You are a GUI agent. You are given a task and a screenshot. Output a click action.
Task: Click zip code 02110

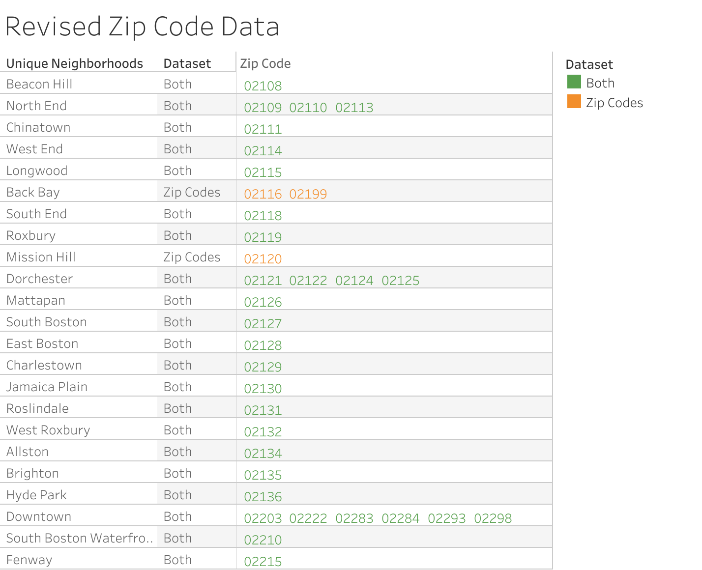click(308, 108)
